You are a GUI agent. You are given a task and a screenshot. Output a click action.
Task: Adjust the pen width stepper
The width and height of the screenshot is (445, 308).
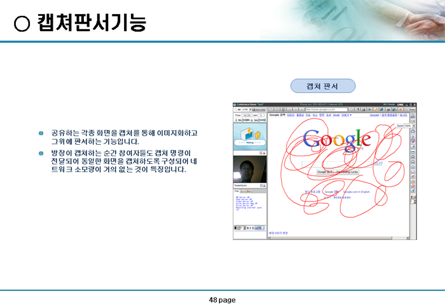414,201
